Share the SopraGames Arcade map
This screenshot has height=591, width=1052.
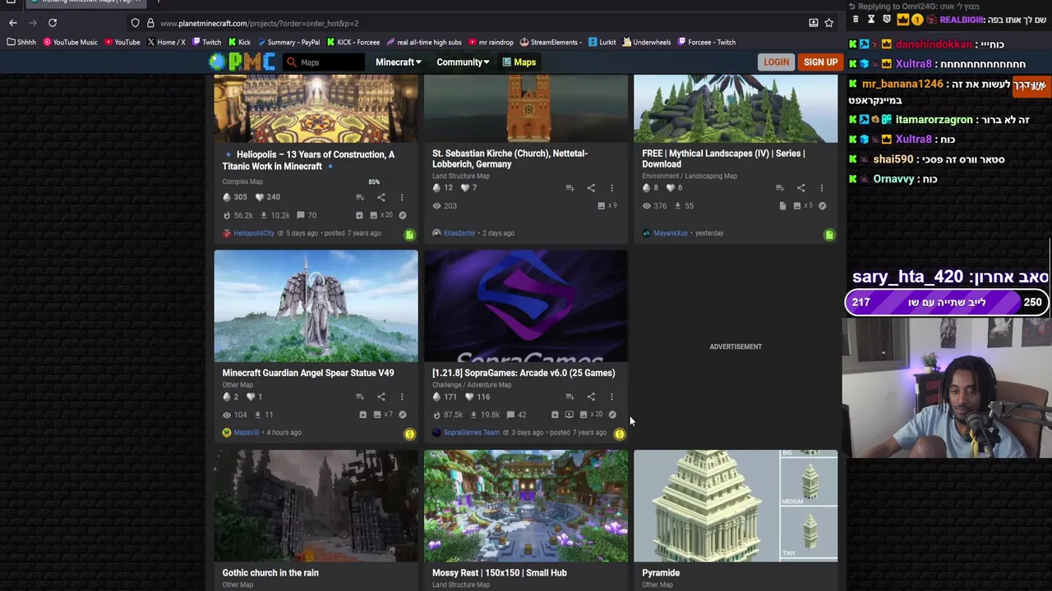tap(591, 397)
